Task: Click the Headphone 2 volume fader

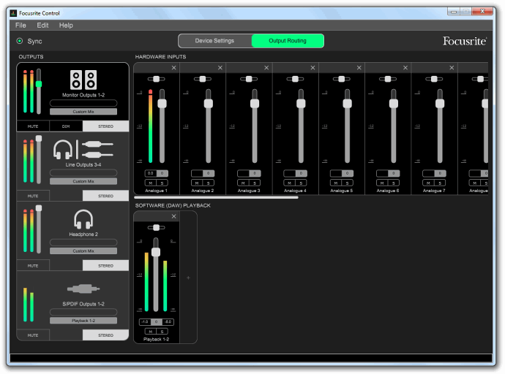Action: tap(39, 208)
